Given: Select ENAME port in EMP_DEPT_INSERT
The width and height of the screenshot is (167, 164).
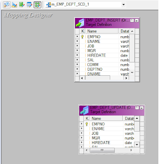Looking at the screenshot, I should point(94,42).
